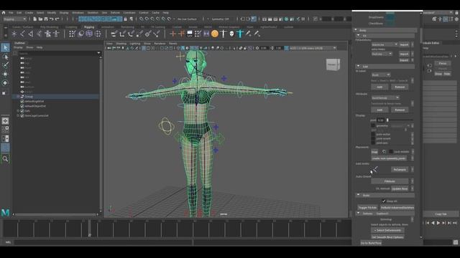Toggle the lock models checkbox

pos(391,151)
